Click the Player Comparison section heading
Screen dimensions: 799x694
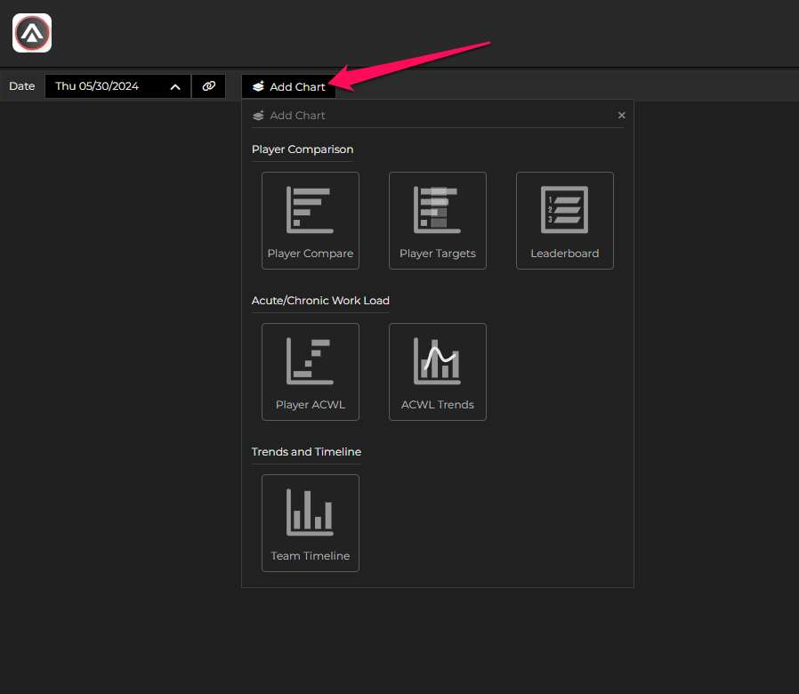[x=303, y=149]
